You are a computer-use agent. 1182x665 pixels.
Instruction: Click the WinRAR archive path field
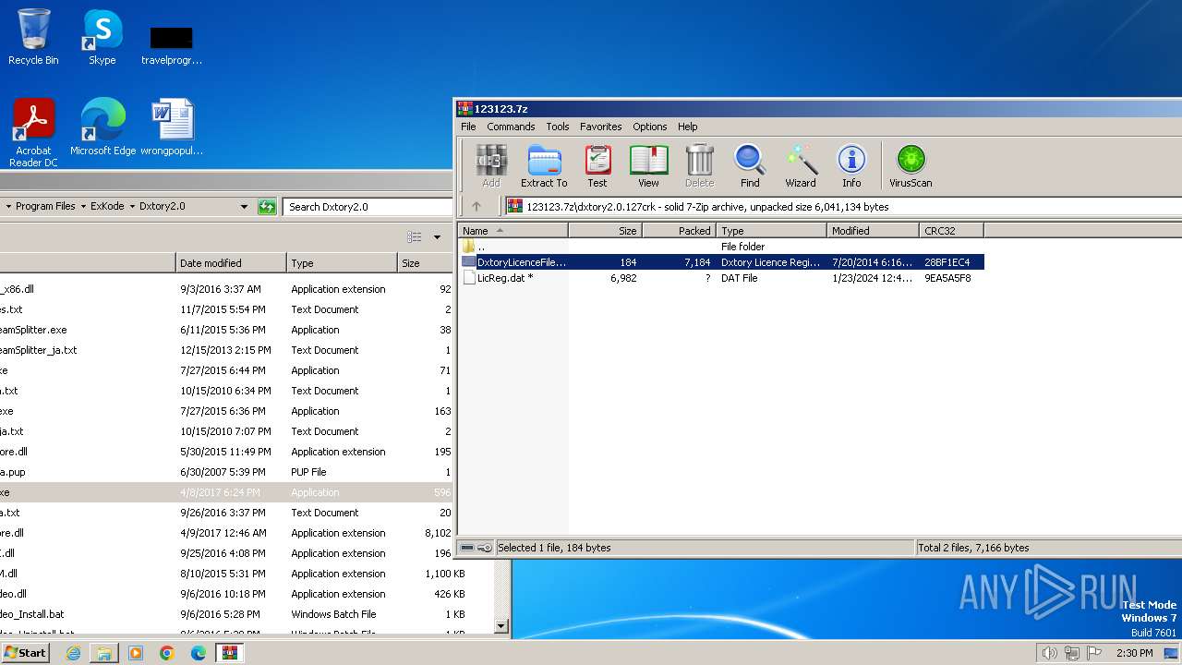(842, 207)
